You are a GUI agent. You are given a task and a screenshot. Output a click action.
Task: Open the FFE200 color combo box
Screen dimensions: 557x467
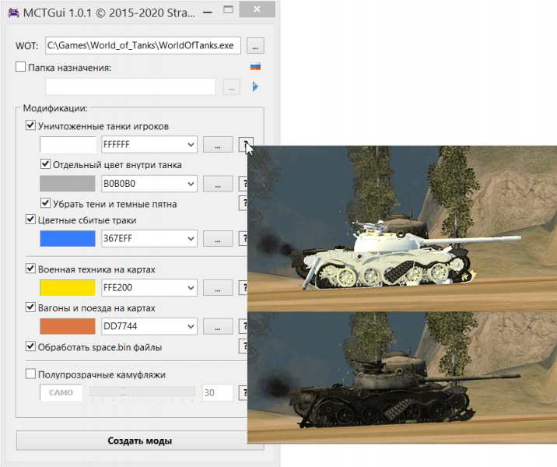click(x=191, y=288)
